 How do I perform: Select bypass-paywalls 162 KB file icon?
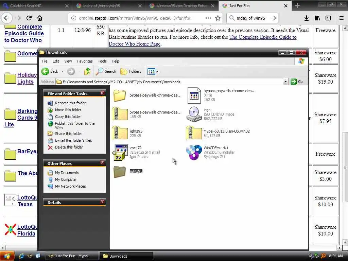click(194, 95)
